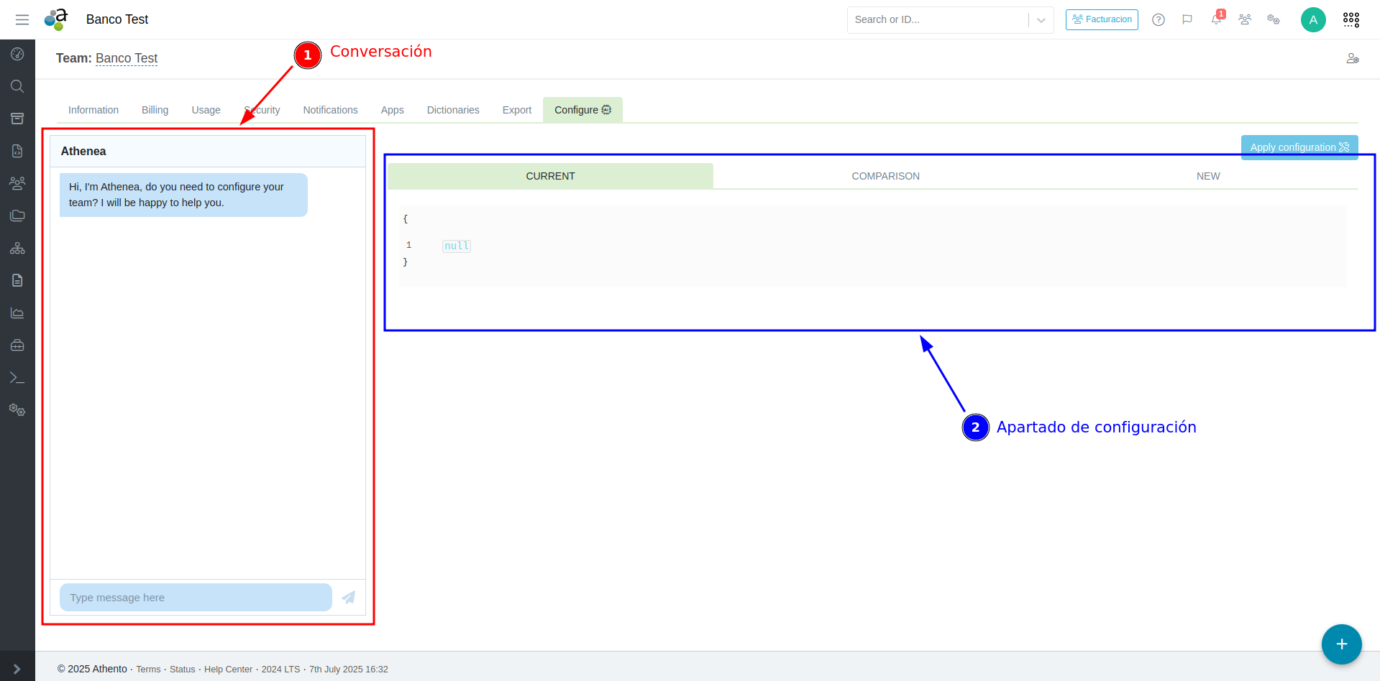Click the notifications bell icon
This screenshot has height=681, width=1380.
[x=1216, y=19]
